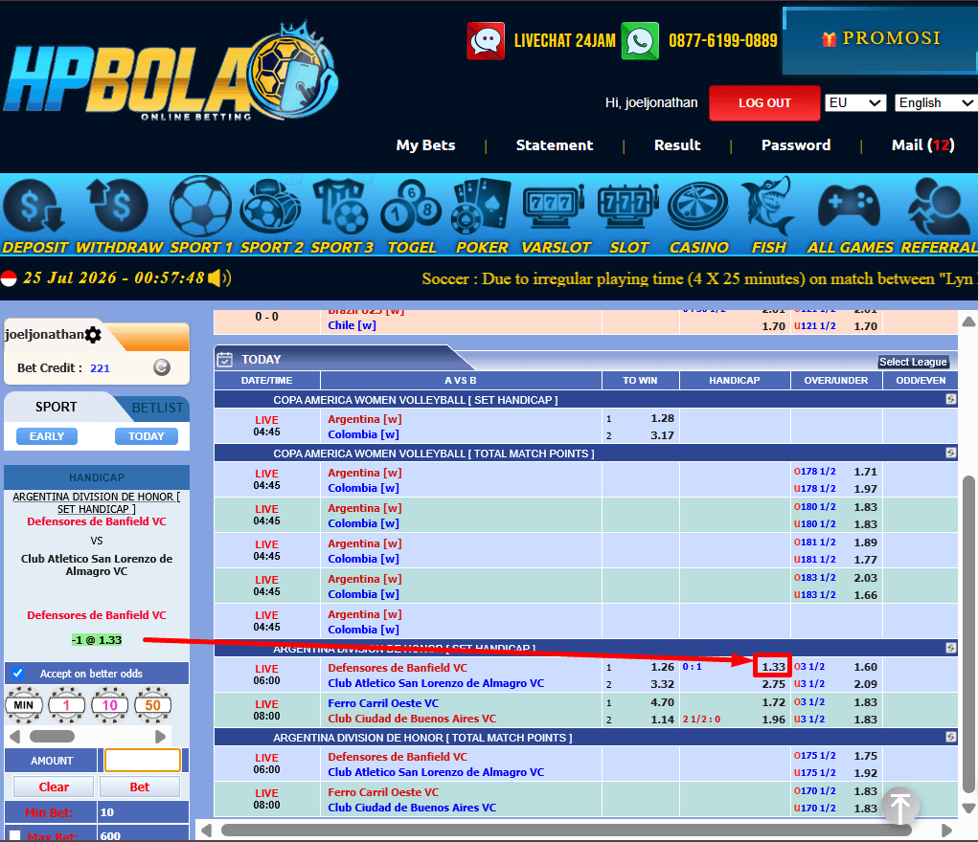Mute the site sound speaker icon

click(219, 278)
